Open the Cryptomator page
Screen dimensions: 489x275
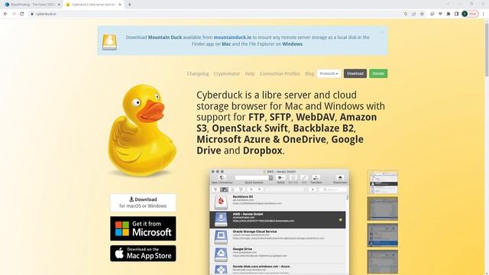(227, 73)
